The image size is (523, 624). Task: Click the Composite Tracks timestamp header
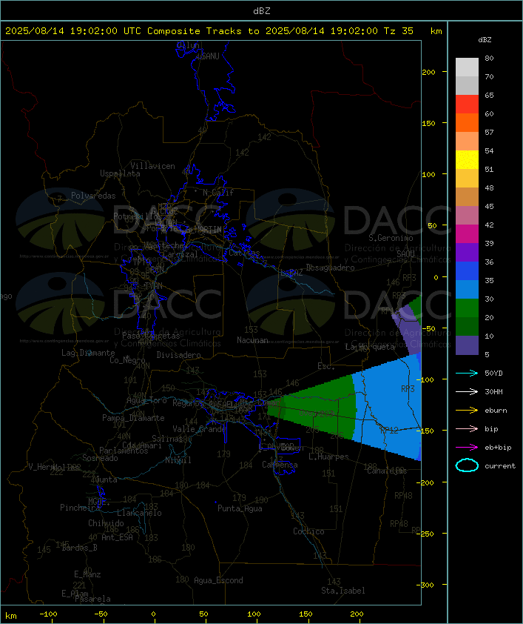[x=209, y=31]
